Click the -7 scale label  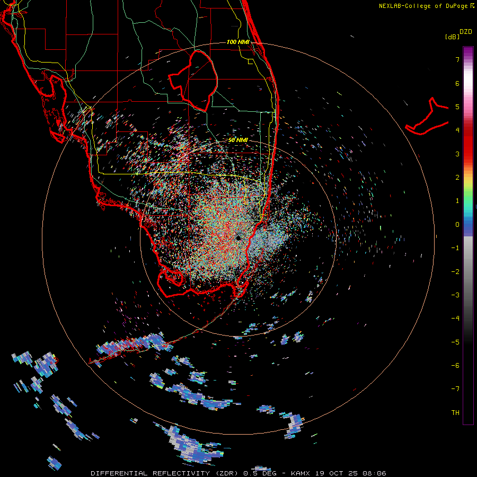[x=455, y=389]
